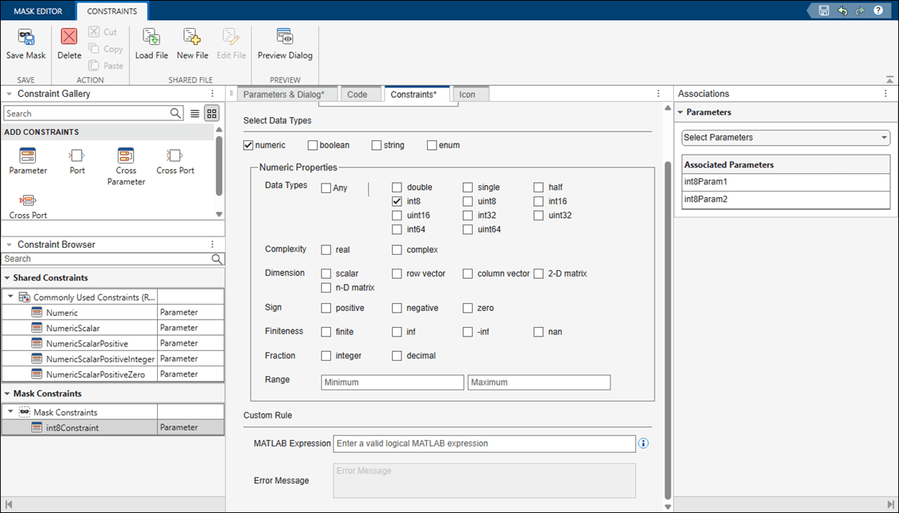Select NumericScalarPositive in shared constraints

coord(87,343)
